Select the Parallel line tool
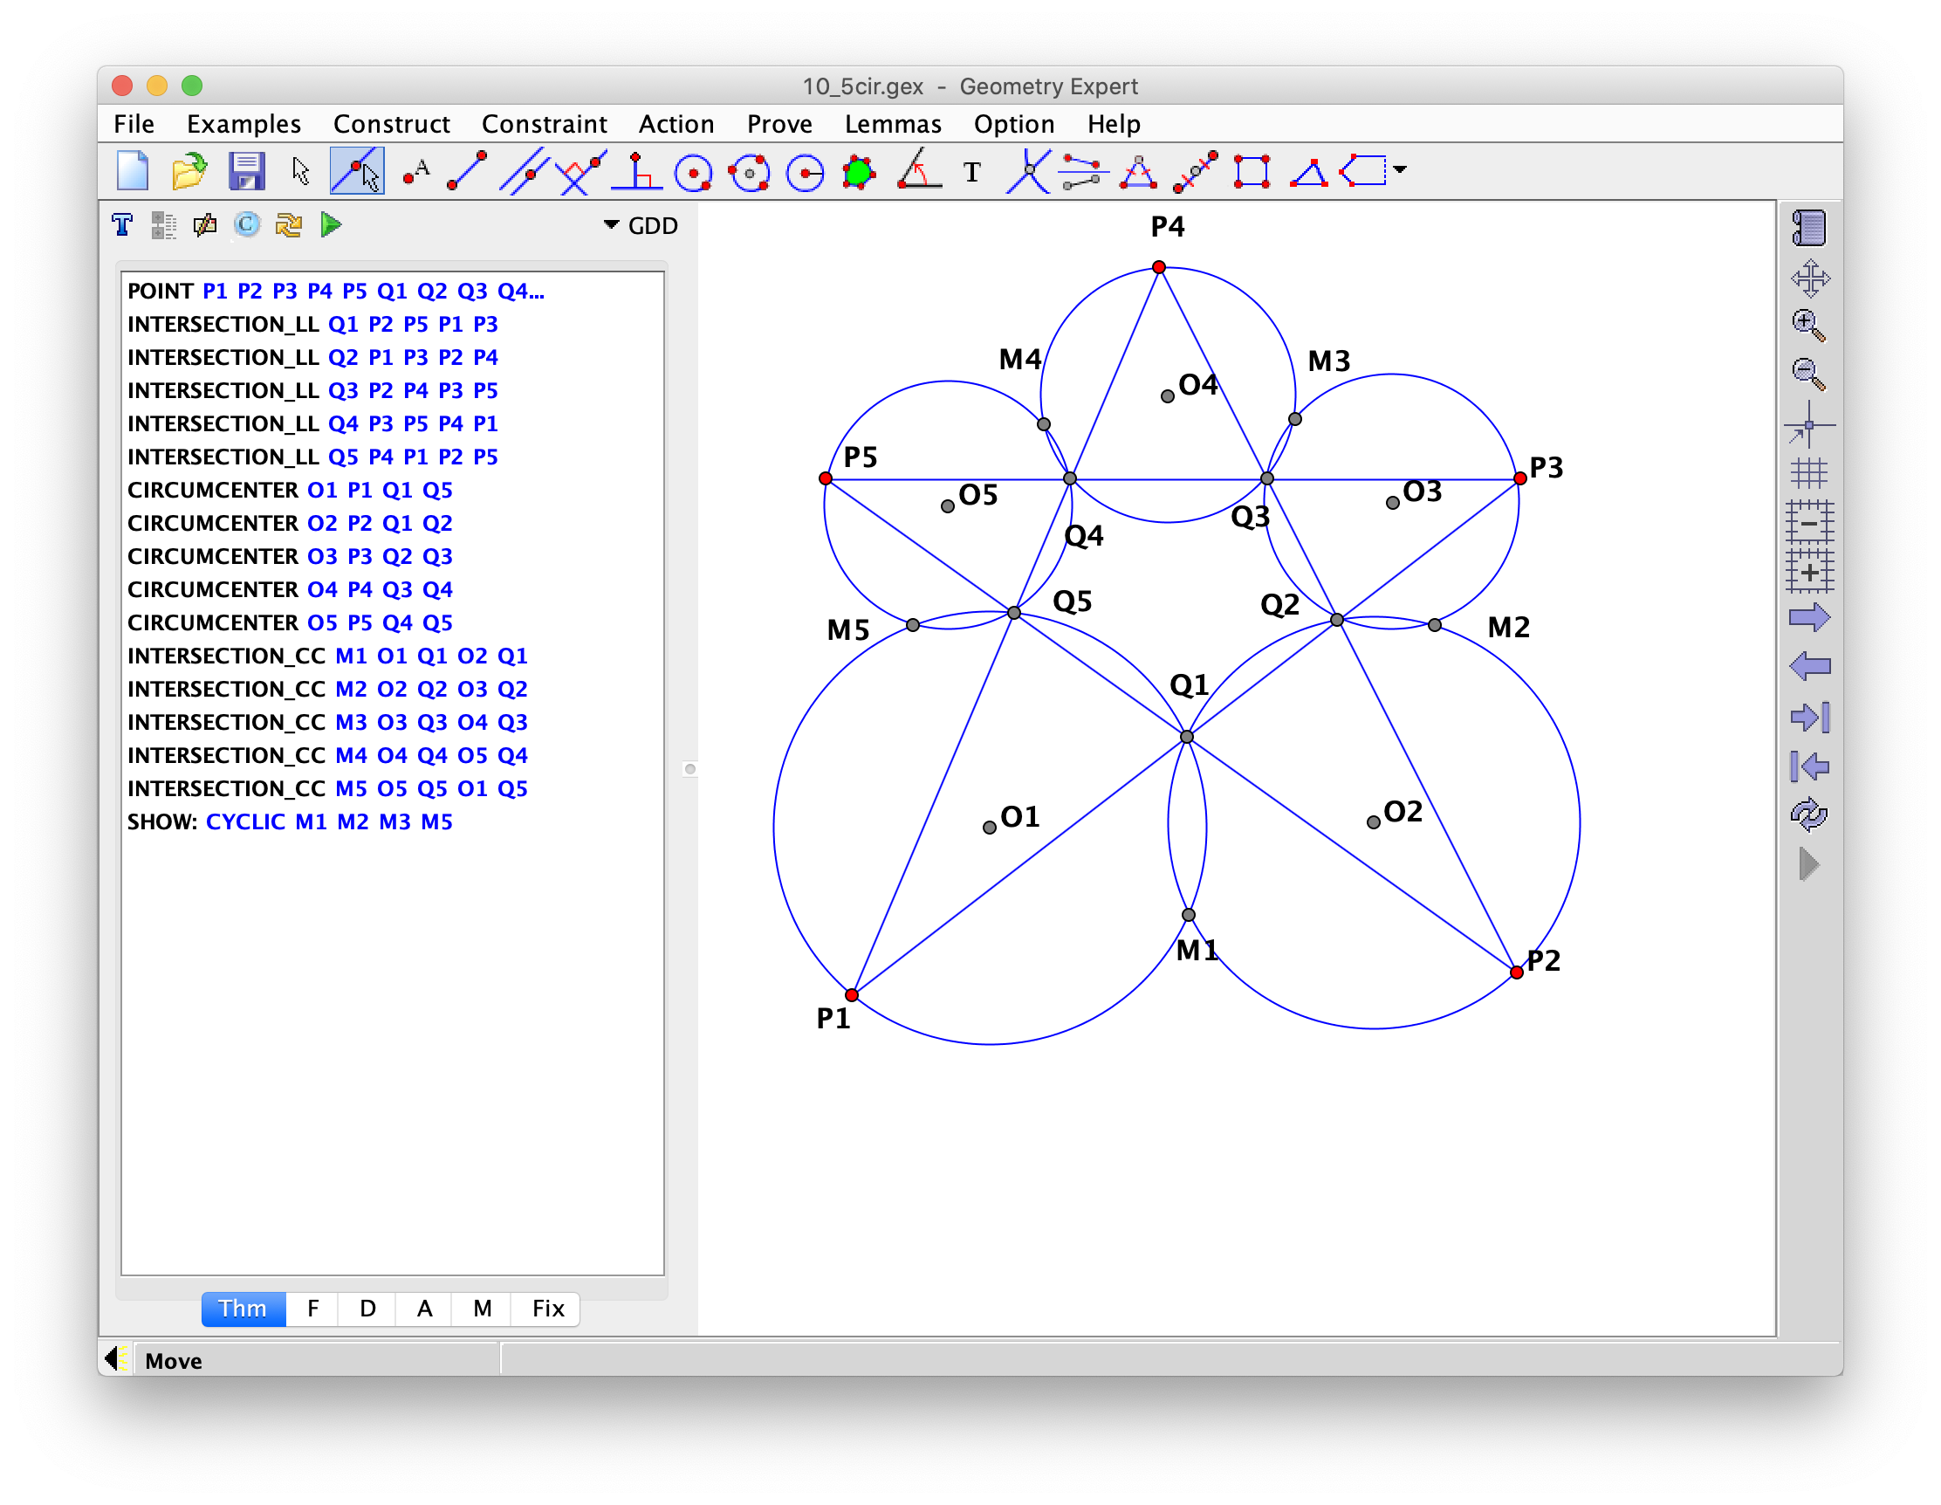This screenshot has height=1505, width=1941. [x=524, y=171]
